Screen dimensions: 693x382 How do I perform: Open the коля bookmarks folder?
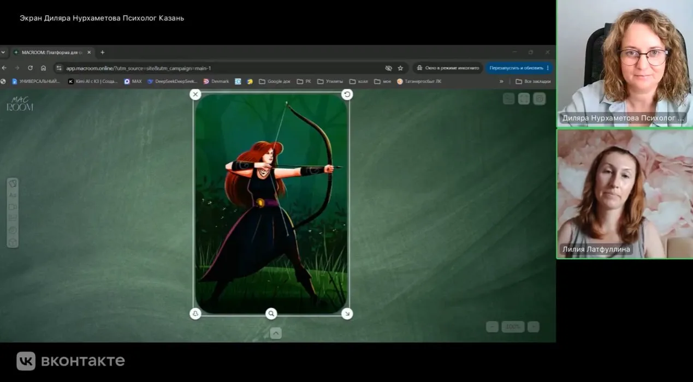tap(359, 81)
